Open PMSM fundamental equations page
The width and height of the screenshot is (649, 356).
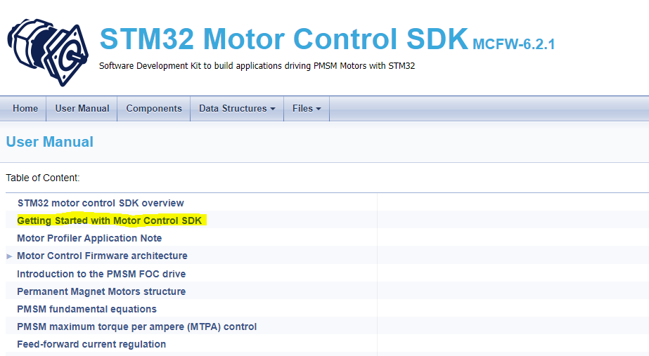pos(87,309)
